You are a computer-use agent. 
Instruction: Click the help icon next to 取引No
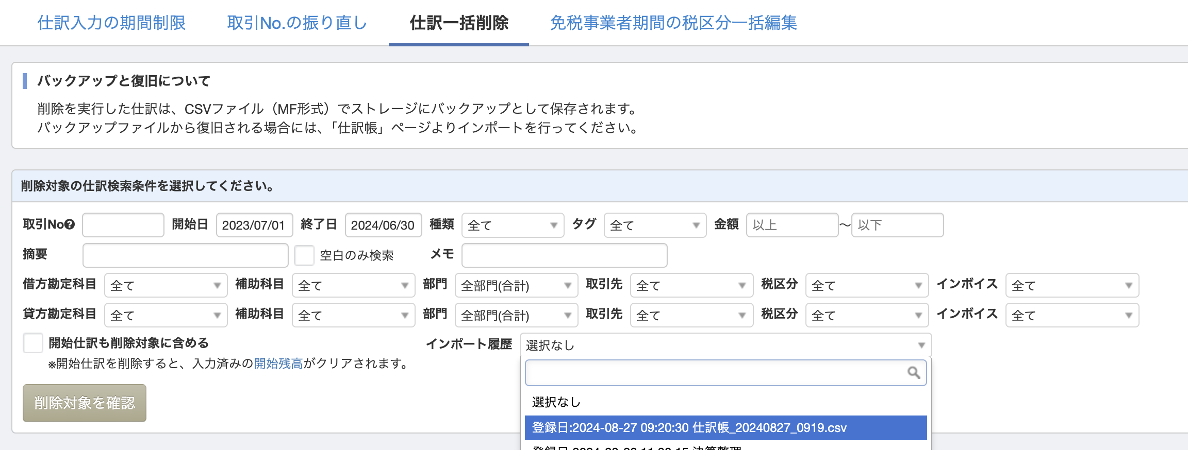coord(70,224)
